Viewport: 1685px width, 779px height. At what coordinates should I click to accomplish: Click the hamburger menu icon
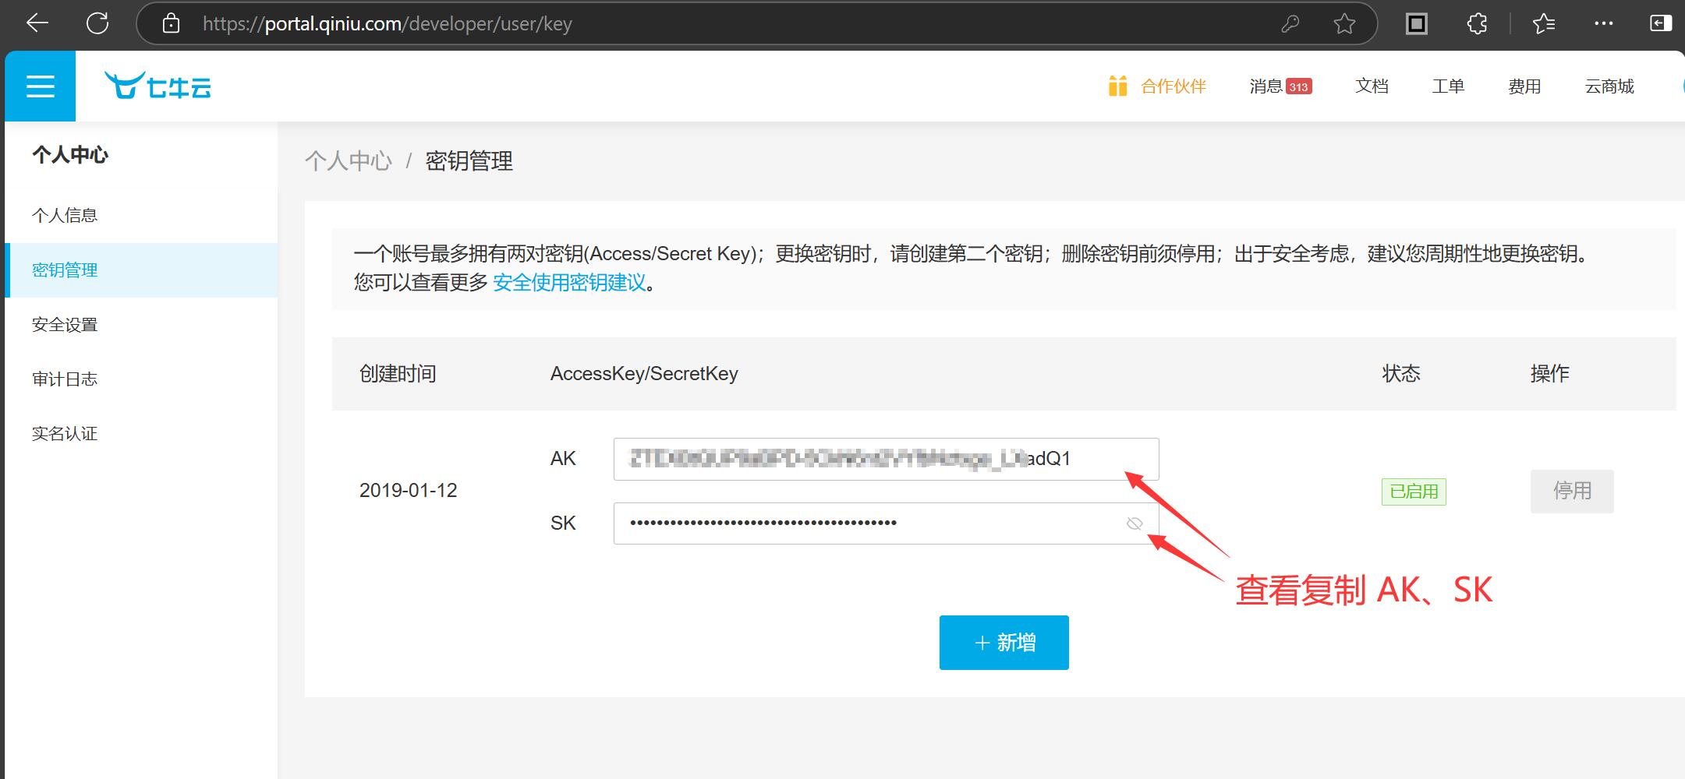tap(40, 86)
